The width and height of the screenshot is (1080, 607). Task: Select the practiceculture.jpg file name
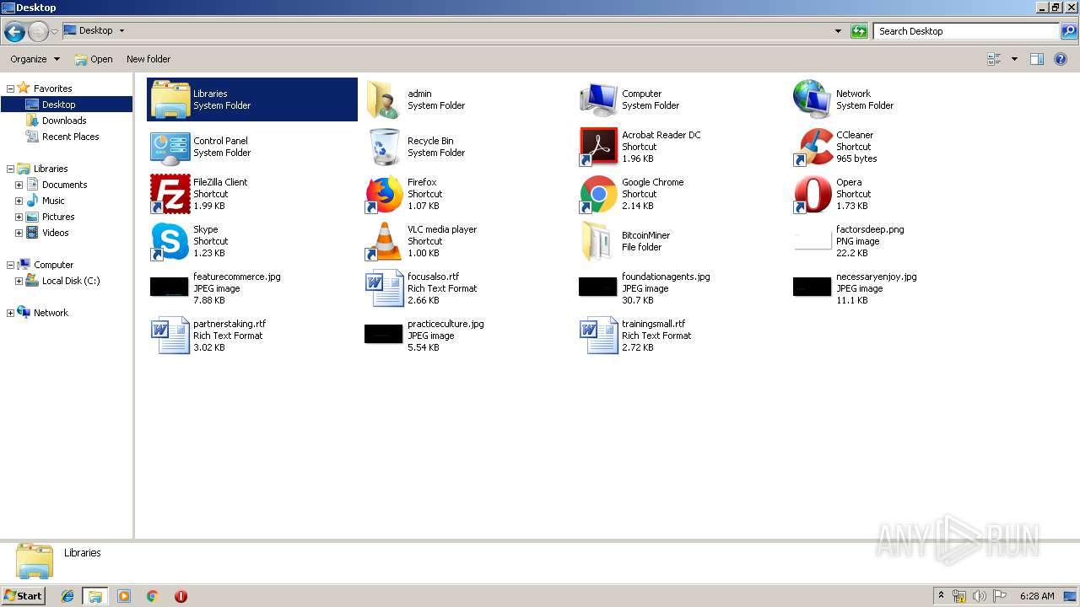(x=445, y=324)
